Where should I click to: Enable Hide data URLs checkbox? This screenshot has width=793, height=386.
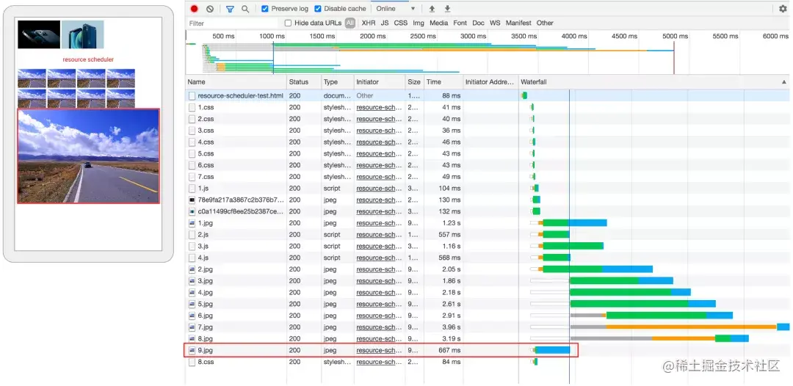(289, 23)
